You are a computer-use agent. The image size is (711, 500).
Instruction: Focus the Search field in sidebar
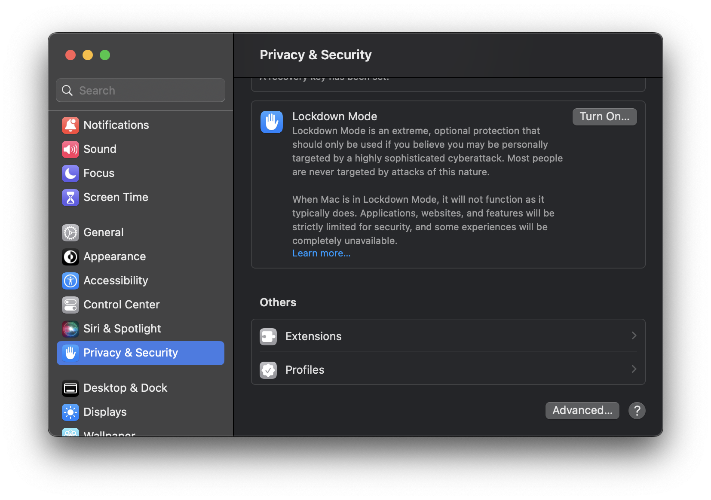pos(146,90)
